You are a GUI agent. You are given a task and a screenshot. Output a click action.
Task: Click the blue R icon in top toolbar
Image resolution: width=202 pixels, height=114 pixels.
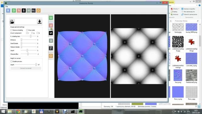tap(8, 10)
